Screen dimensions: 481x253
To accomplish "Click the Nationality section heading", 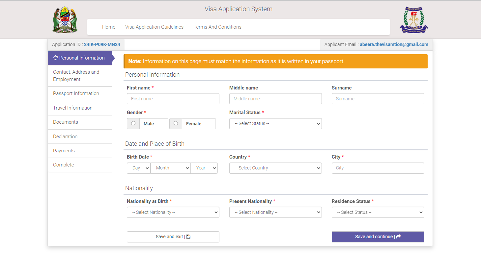I will click(139, 188).
